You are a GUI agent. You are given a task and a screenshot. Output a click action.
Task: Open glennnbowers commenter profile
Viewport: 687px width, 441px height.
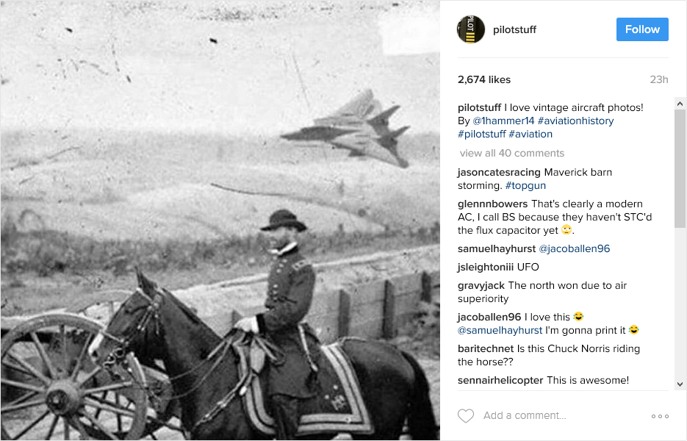[x=492, y=204]
